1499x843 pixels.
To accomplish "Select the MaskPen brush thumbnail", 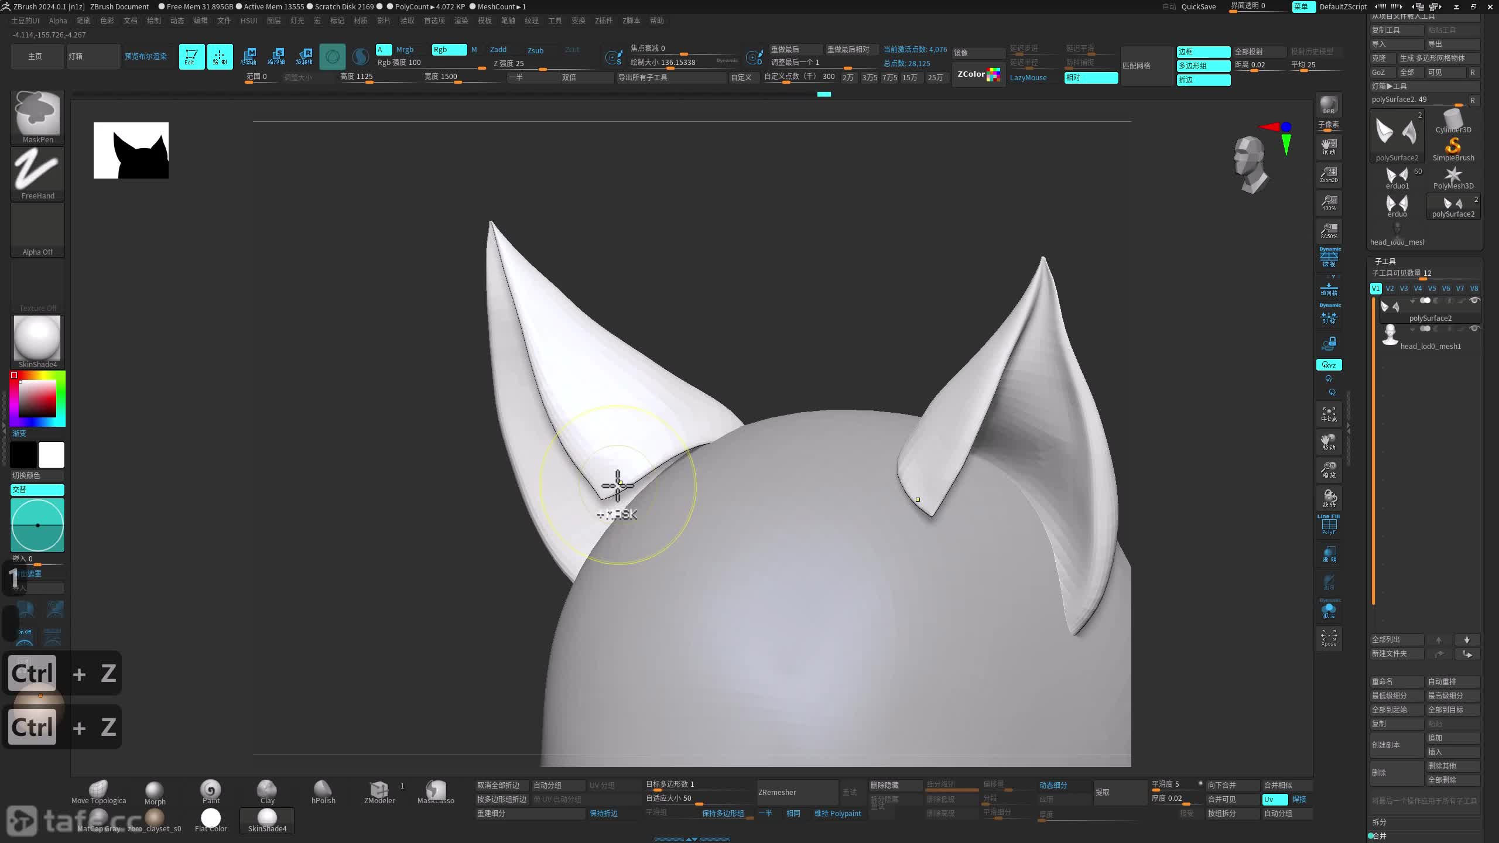I will pyautogui.click(x=37, y=117).
